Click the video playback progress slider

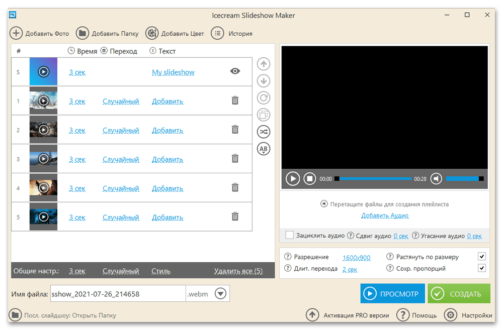pyautogui.click(x=373, y=178)
